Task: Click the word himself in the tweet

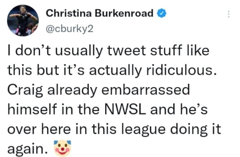Action: pyautogui.click(x=31, y=109)
